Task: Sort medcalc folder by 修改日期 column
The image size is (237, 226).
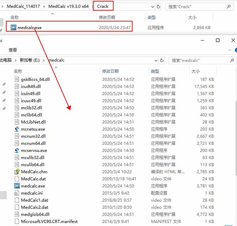Action: tap(110, 71)
